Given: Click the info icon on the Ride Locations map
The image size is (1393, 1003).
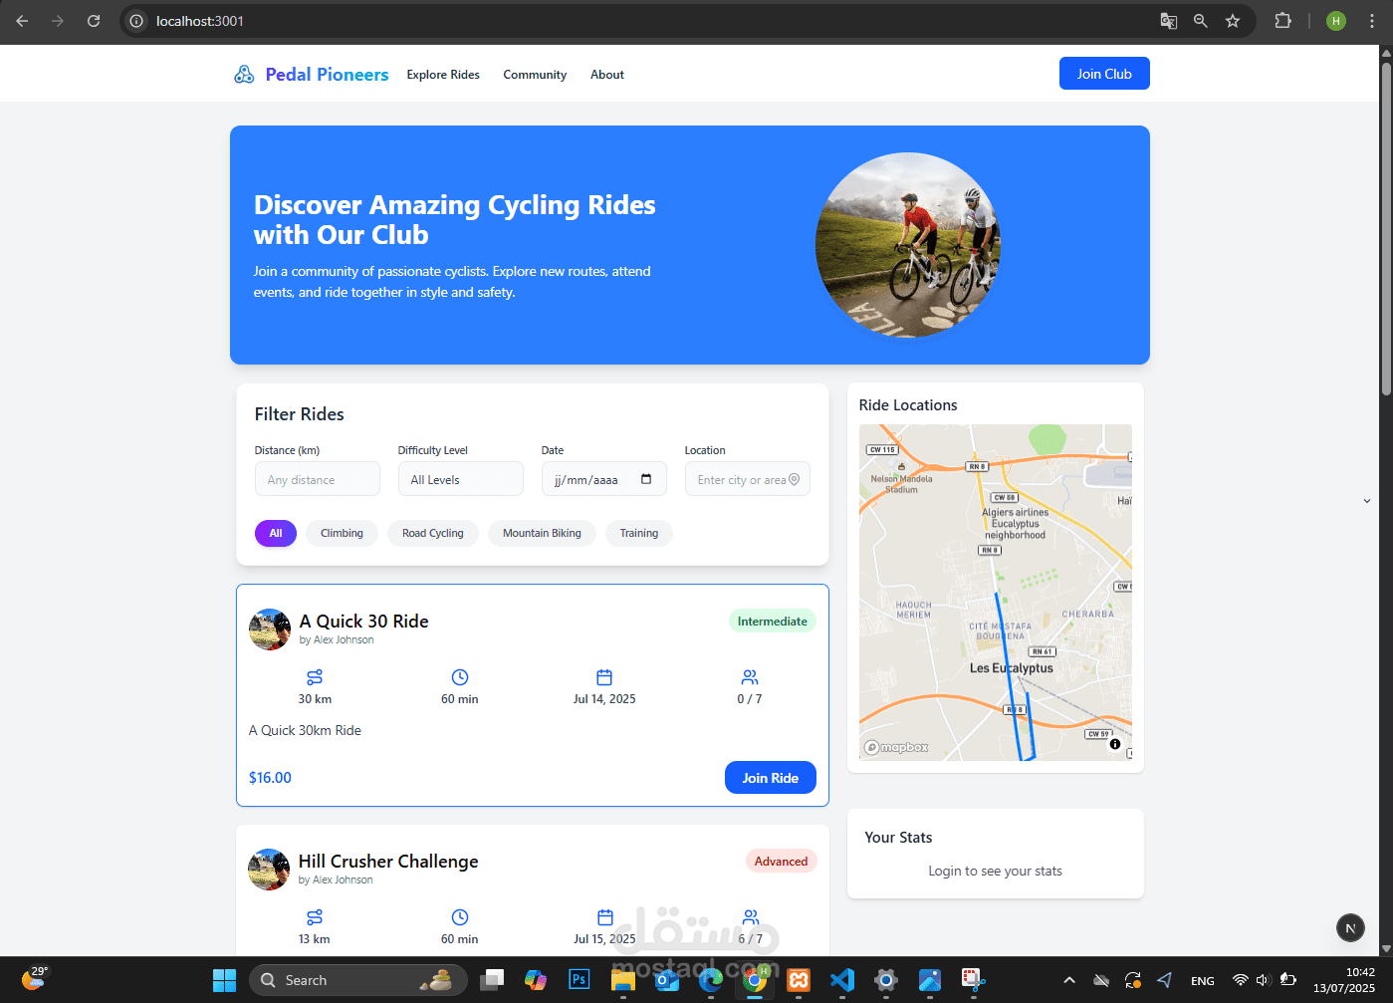Looking at the screenshot, I should pyautogui.click(x=1115, y=744).
